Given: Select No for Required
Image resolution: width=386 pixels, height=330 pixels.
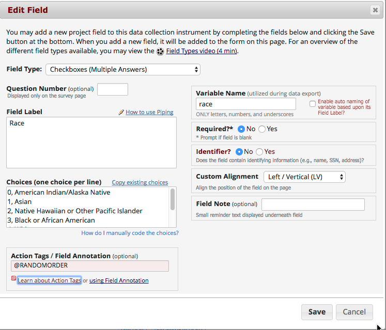Looking at the screenshot, I should [x=241, y=129].
